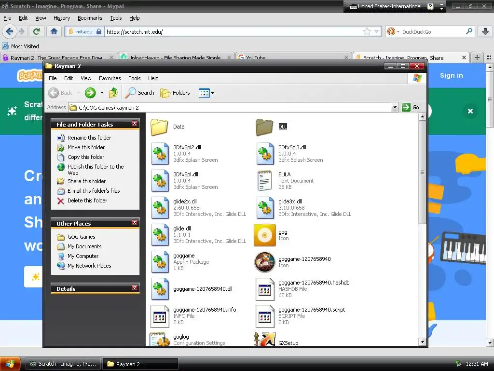The height and width of the screenshot is (371, 494).
Task: Select the goglog configuration settings icon
Action: (160, 339)
